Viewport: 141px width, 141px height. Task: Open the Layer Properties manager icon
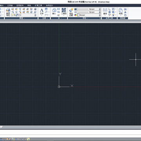pos(8,10)
